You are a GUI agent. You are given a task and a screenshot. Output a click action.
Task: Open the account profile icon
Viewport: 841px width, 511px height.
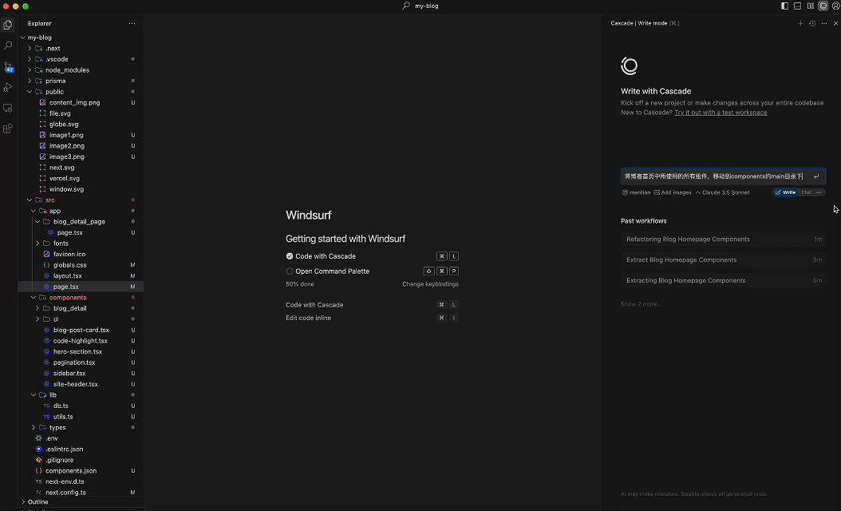click(x=835, y=6)
